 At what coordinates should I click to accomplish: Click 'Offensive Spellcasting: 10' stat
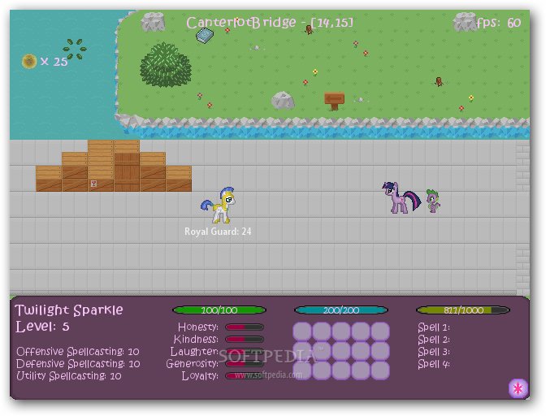click(x=78, y=351)
